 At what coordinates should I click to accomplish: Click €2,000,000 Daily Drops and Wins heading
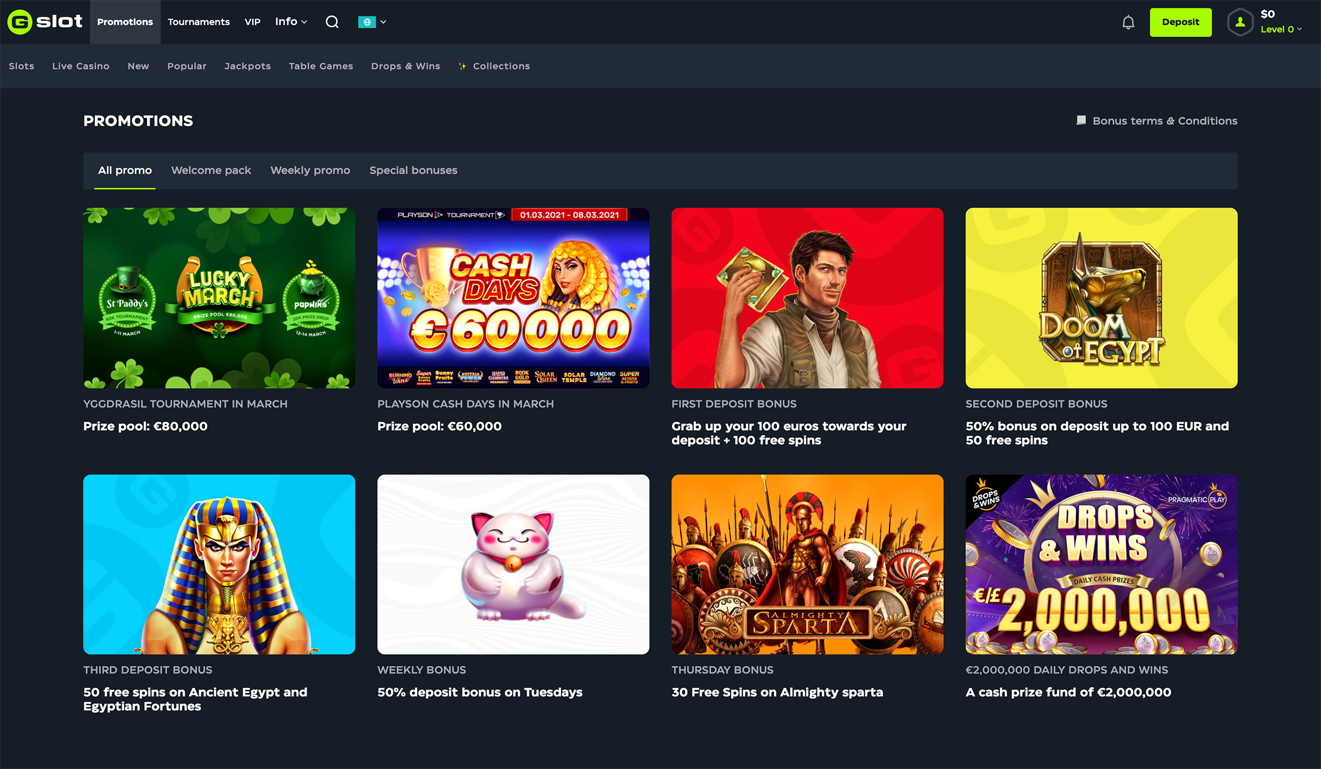(1067, 669)
